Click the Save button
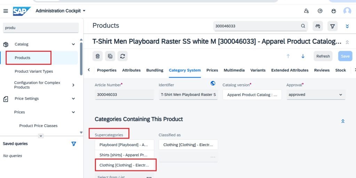The height and width of the screenshot is (178, 356). pyautogui.click(x=345, y=56)
